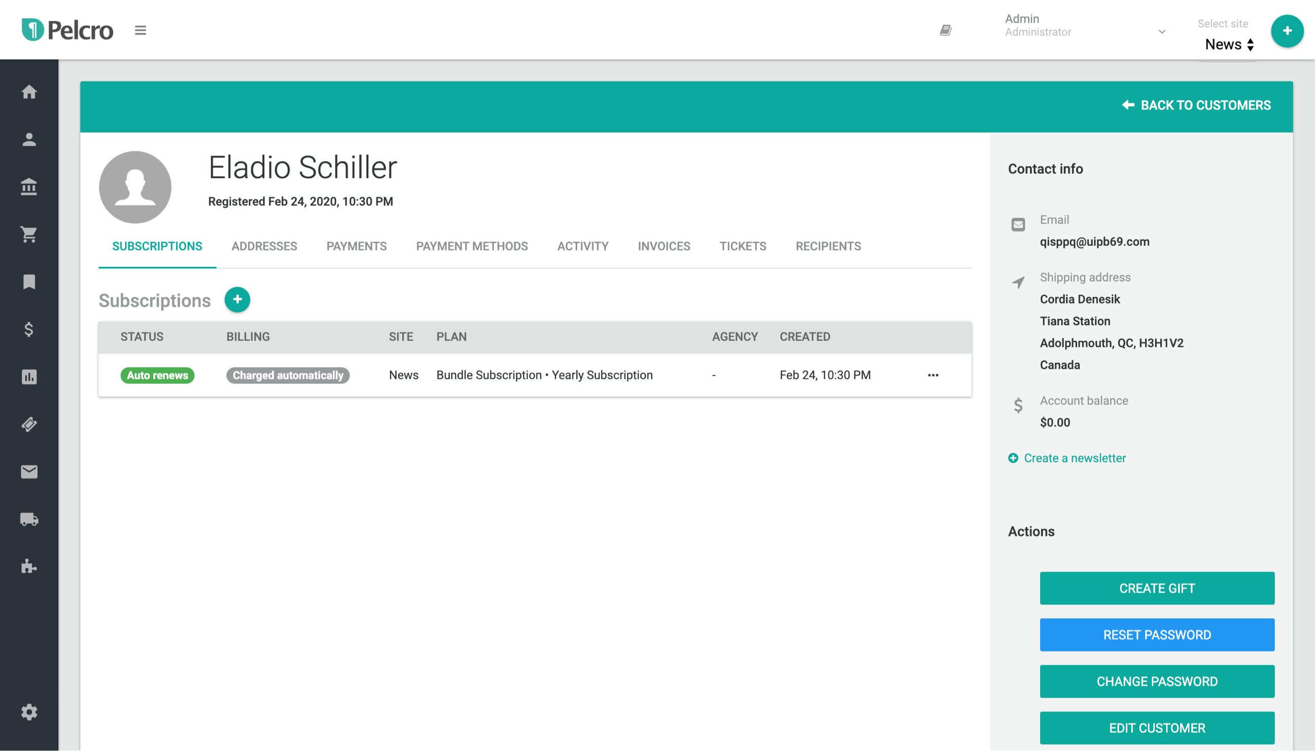This screenshot has height=751, width=1315.
Task: Switch to the Payment Methods tab
Action: pos(471,246)
